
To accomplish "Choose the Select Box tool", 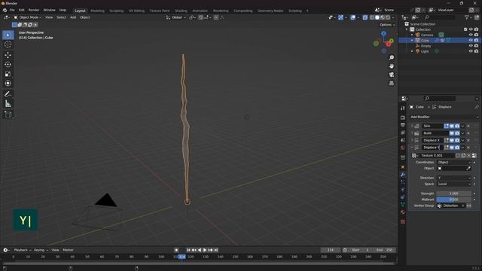I will [x=8, y=35].
